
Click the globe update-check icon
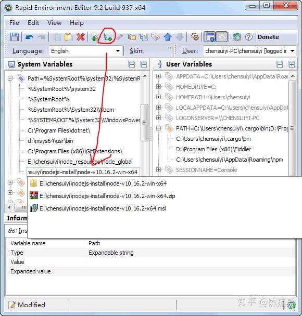pyautogui.click(x=237, y=37)
